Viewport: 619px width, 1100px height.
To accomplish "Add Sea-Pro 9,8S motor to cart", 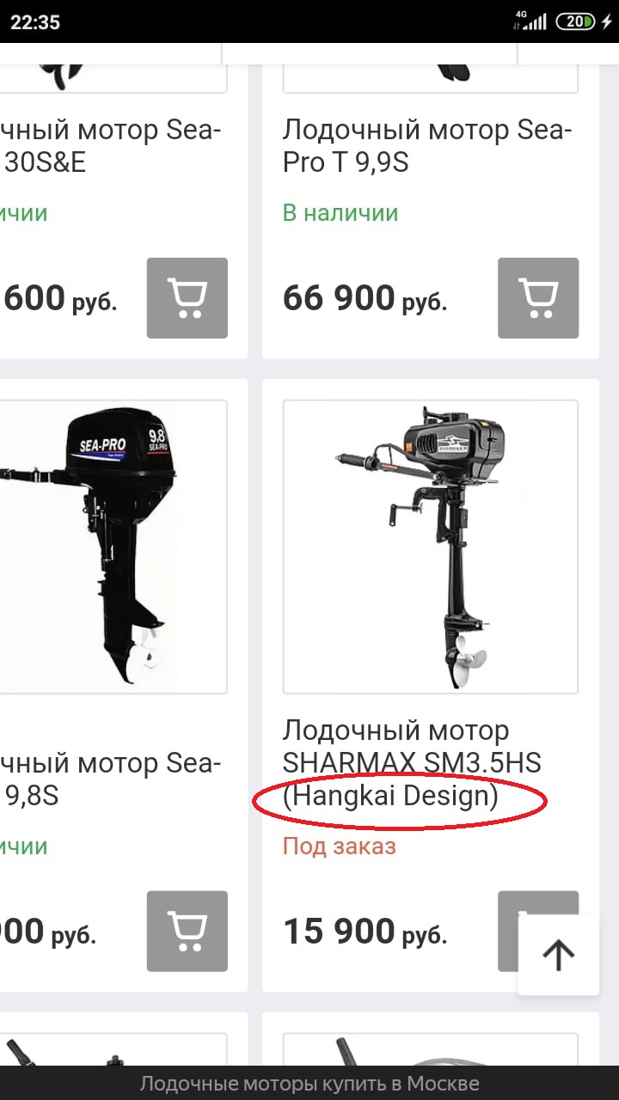I will tap(187, 931).
